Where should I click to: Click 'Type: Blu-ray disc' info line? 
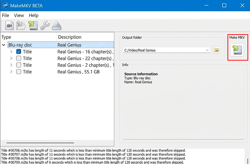(x=137, y=78)
